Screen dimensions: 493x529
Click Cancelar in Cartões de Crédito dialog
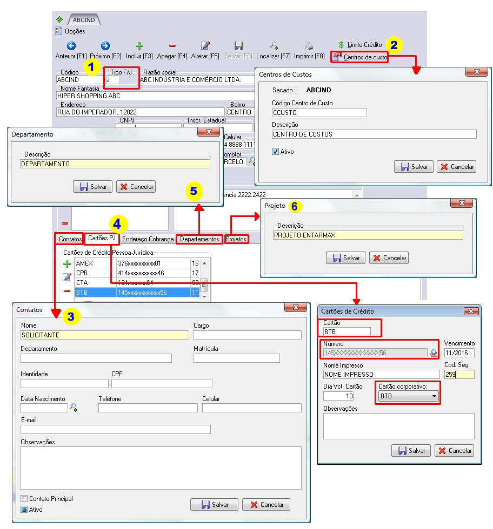tap(454, 451)
